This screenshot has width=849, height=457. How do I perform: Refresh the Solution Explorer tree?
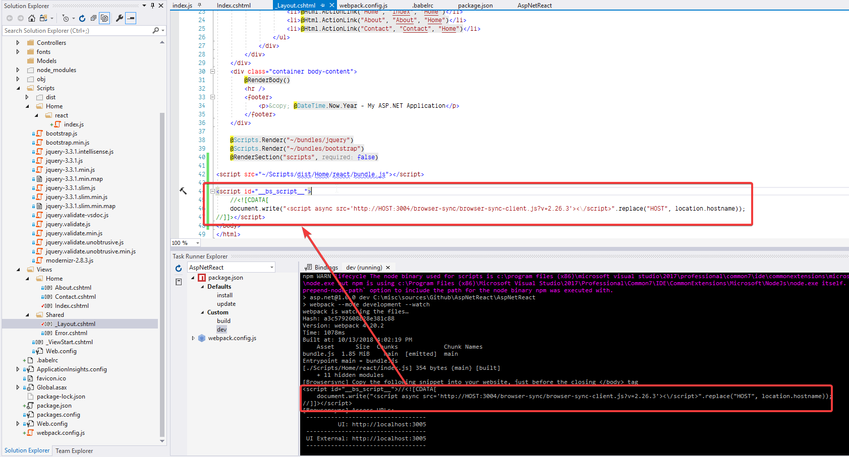click(82, 18)
